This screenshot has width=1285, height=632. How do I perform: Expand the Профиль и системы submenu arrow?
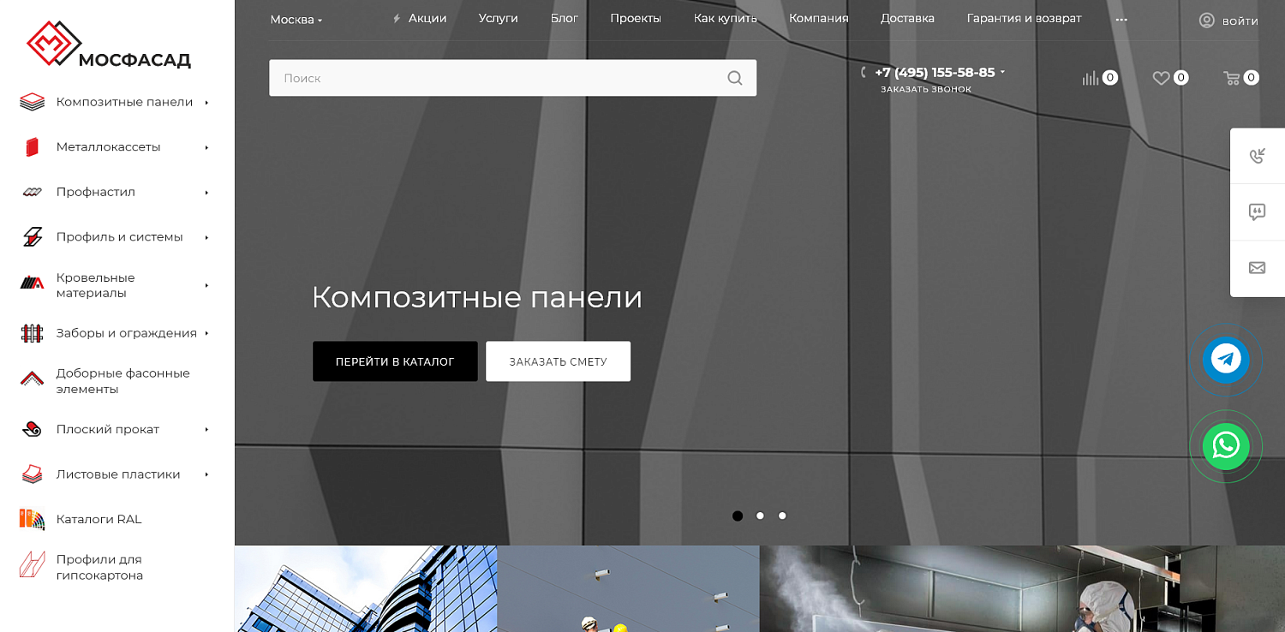[206, 237]
